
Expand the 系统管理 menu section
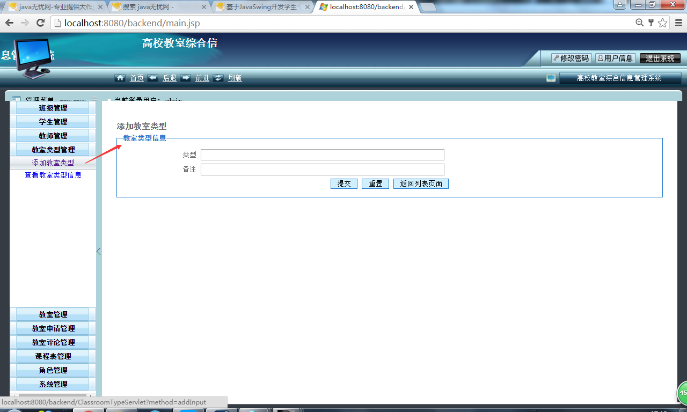(53, 384)
